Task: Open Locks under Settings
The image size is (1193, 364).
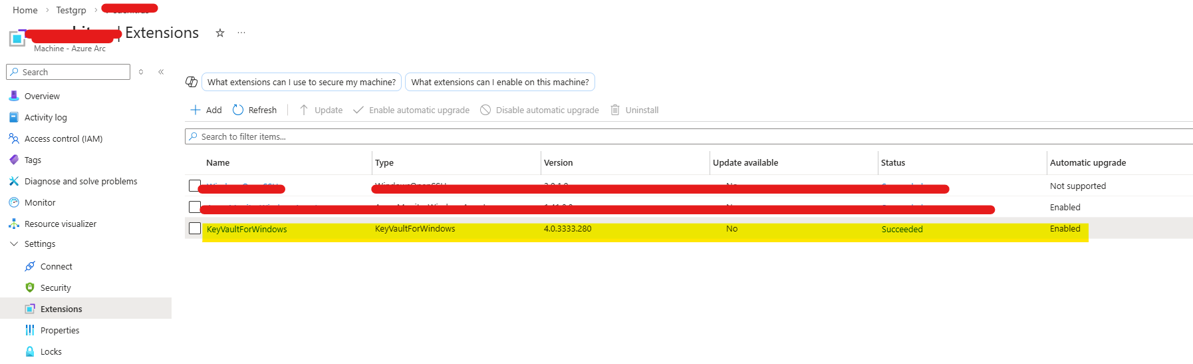Action: pyautogui.click(x=51, y=351)
